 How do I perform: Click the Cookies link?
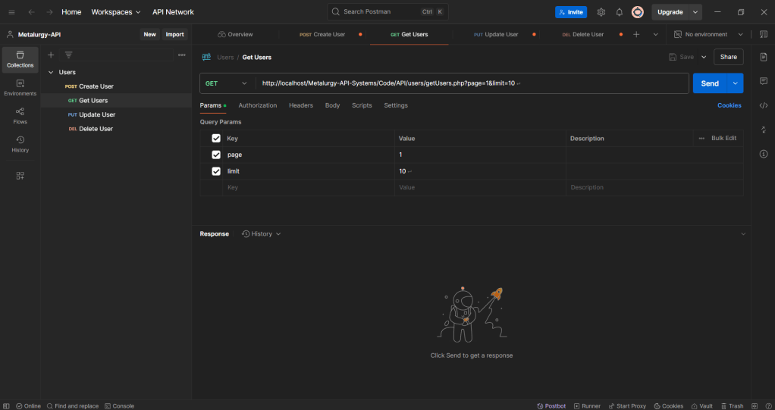point(729,105)
